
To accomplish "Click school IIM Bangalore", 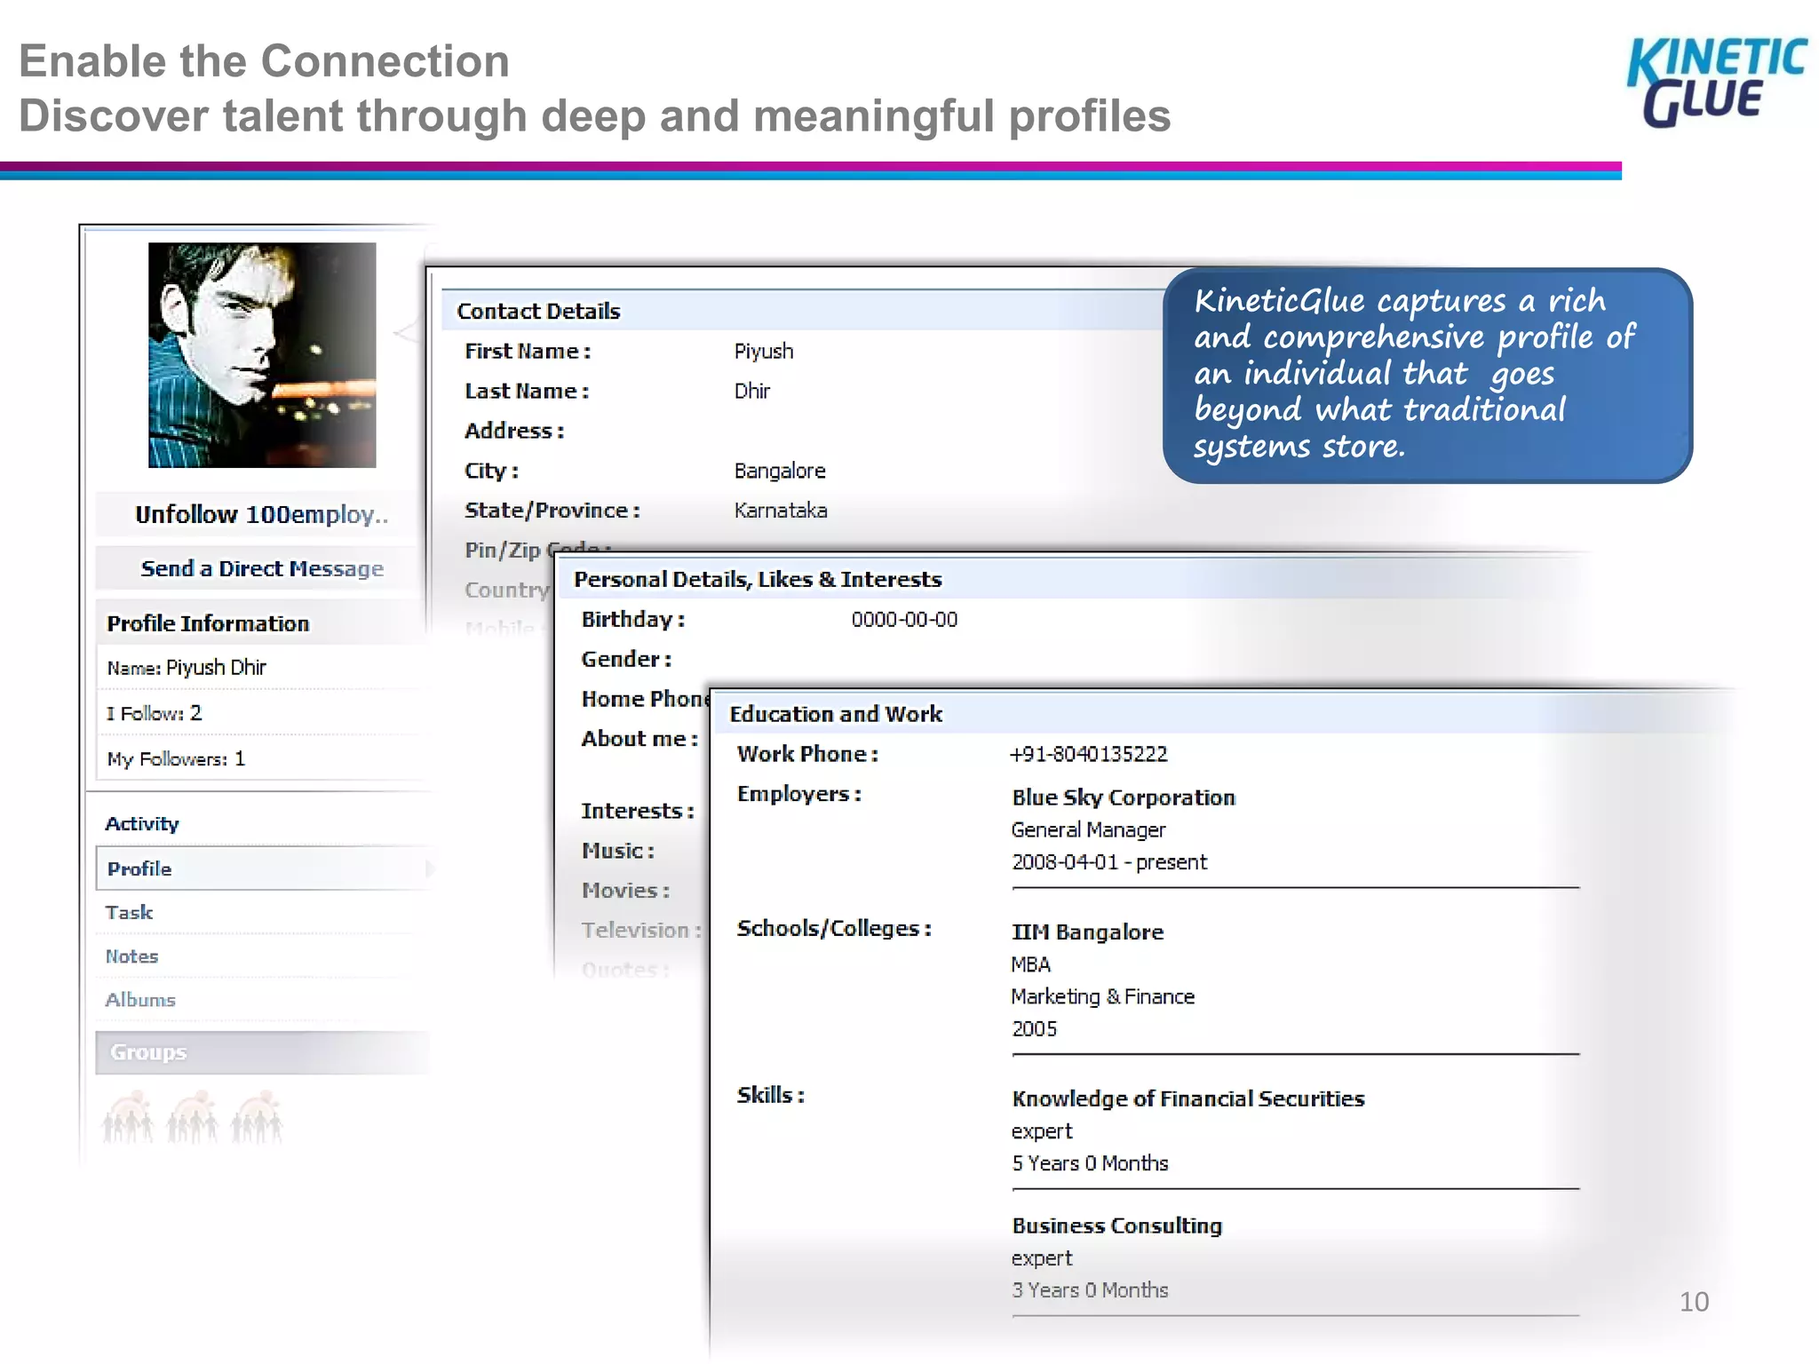I will click(x=1087, y=932).
